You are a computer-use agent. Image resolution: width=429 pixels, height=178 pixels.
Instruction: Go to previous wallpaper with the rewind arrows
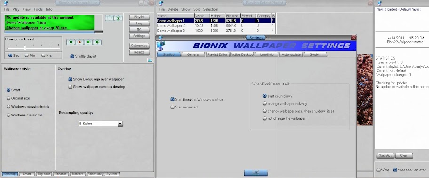click(x=71, y=42)
